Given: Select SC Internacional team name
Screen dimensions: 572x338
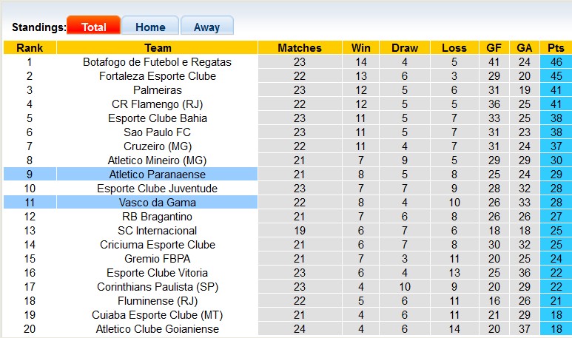Looking at the screenshot, I should 158,231.
